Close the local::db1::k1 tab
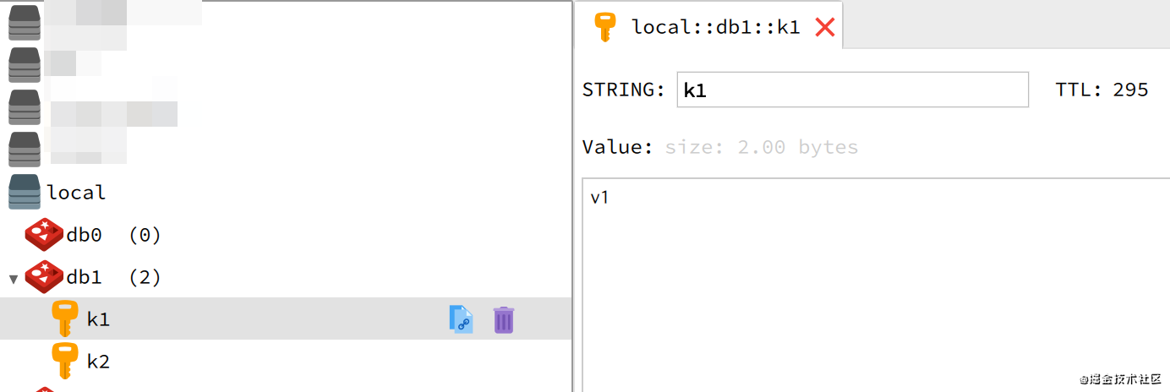This screenshot has height=392, width=1170. [824, 27]
